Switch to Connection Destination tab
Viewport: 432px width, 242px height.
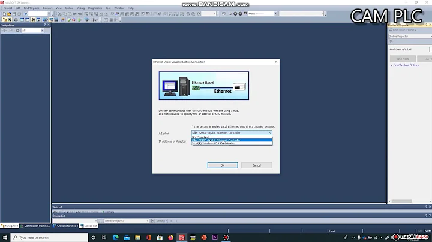tap(35, 226)
